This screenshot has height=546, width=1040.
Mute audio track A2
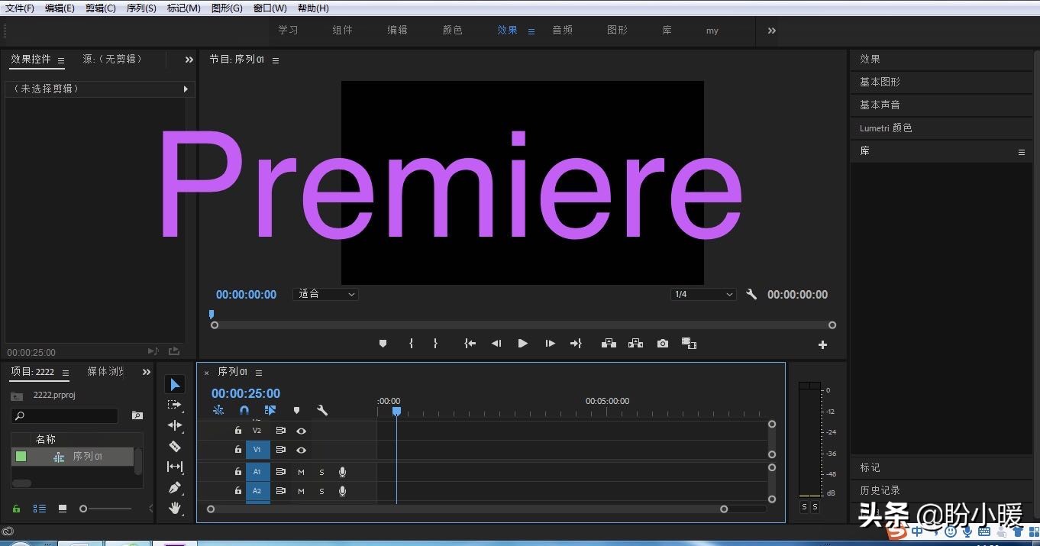[301, 491]
